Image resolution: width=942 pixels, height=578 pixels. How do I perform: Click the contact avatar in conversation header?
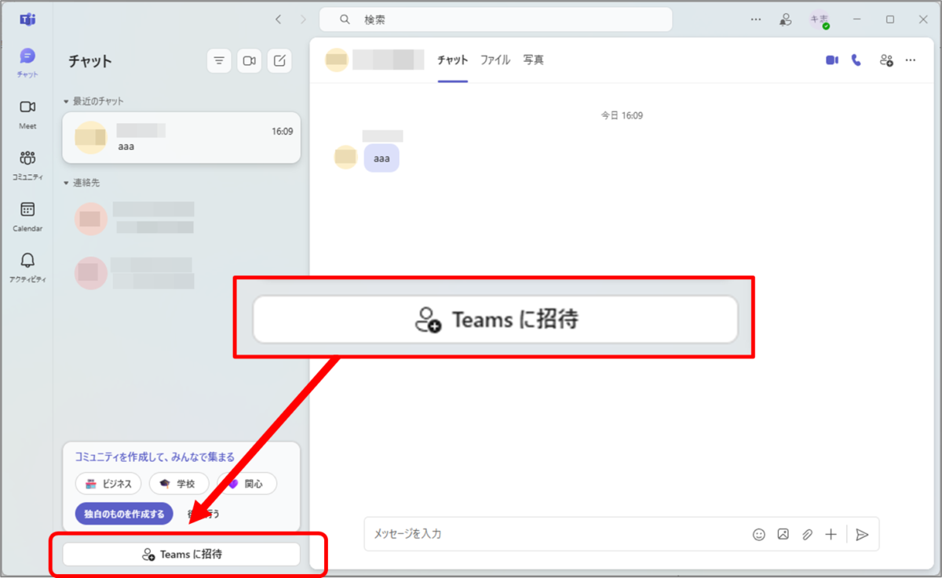coord(336,60)
